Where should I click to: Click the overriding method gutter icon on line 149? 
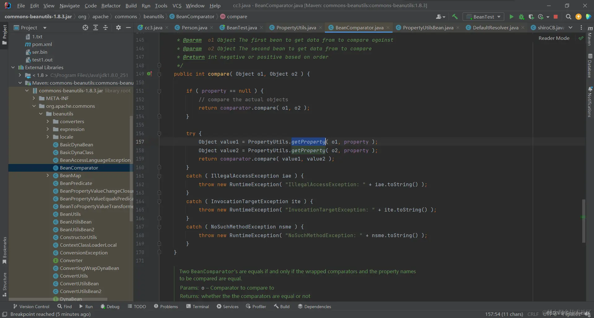click(149, 74)
